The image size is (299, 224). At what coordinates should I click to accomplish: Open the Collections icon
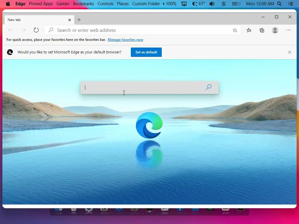pyautogui.click(x=262, y=30)
